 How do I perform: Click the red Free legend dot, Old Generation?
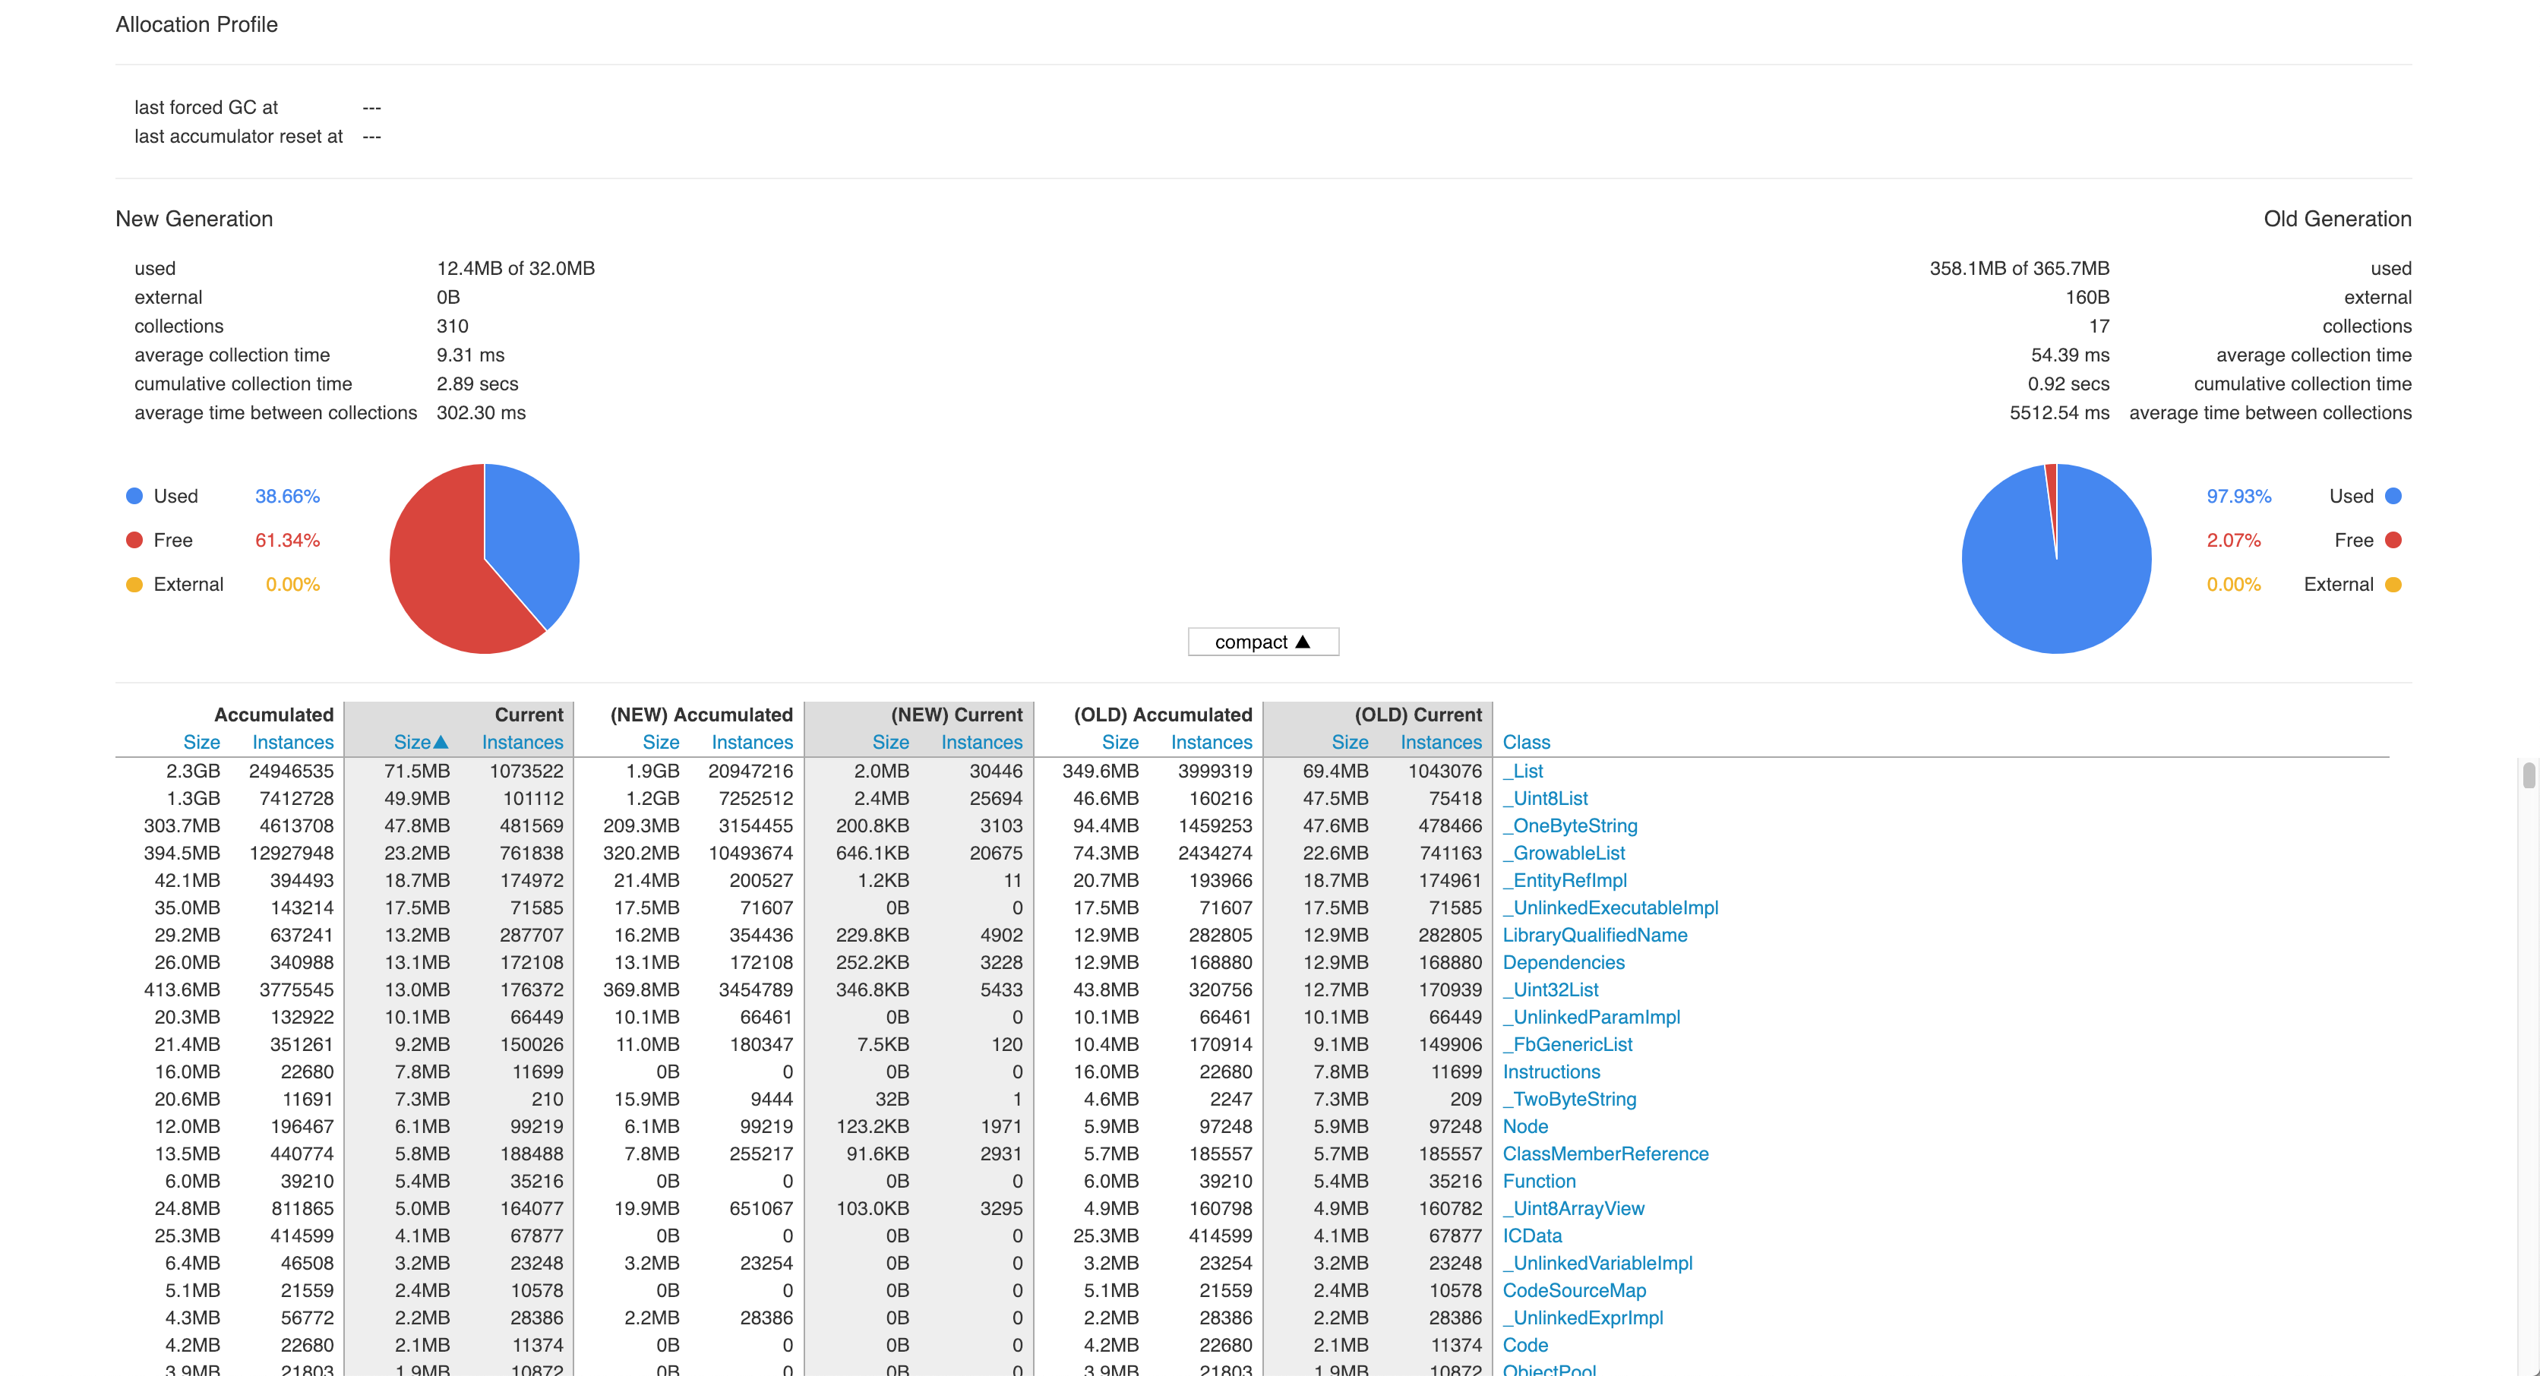2392,540
